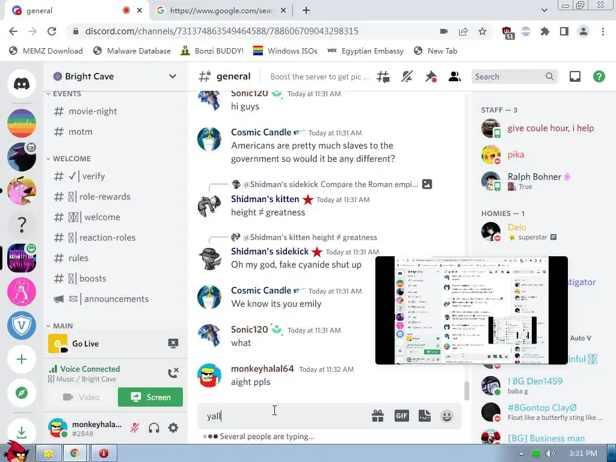Switch to the Google search browser tab
Viewport: 616px width, 462px height.
[x=221, y=11]
